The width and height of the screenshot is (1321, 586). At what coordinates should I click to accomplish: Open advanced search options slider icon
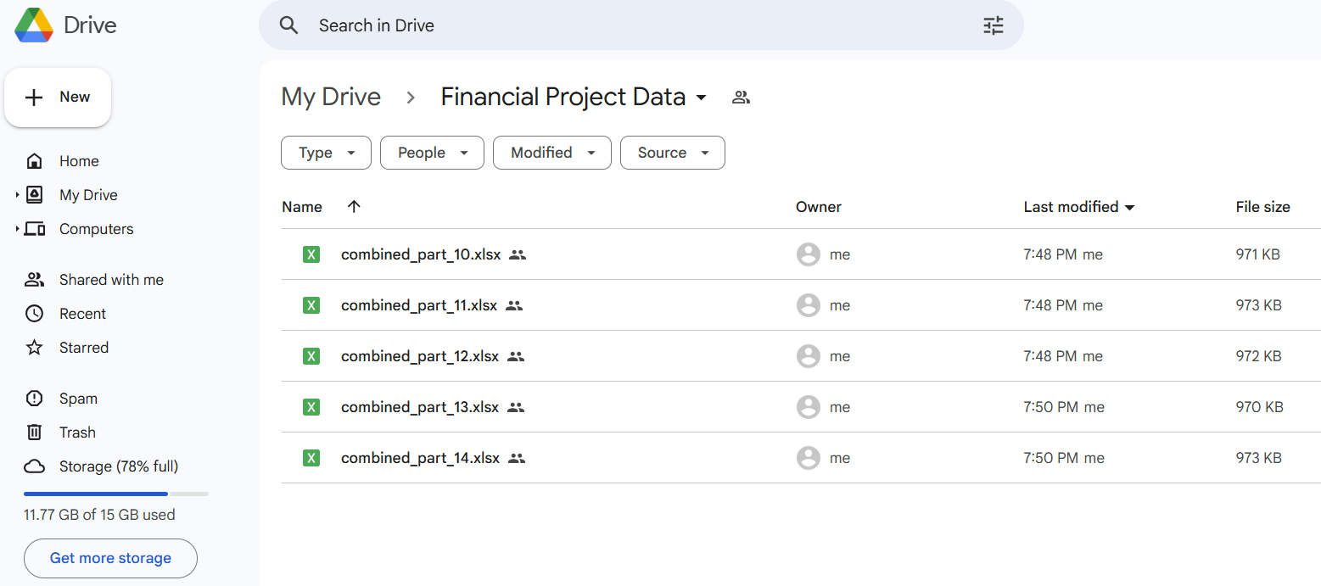tap(994, 25)
